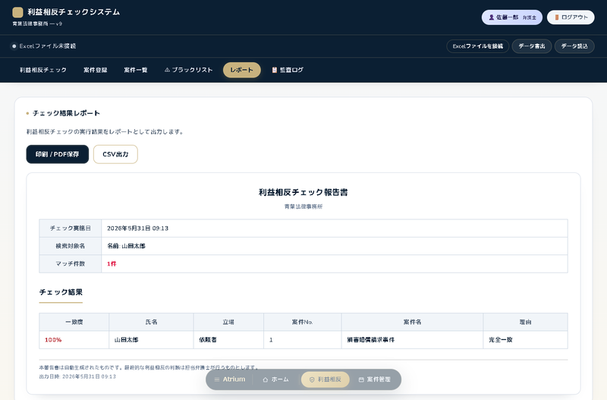607x400 pixels.
Task: Click the user icon in 佐藤一郎 badge
Action: pyautogui.click(x=491, y=17)
